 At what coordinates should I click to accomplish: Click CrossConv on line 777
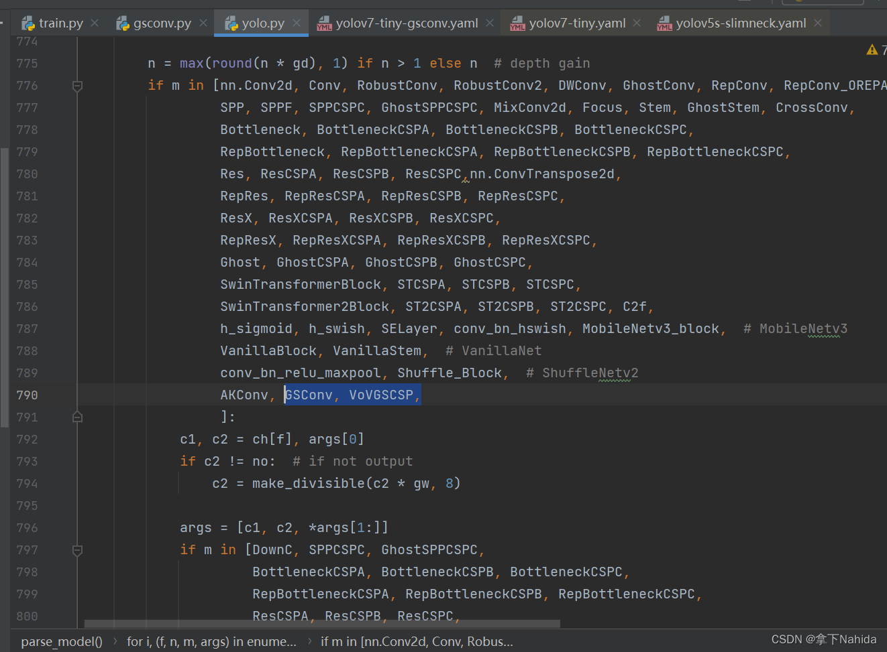(812, 108)
